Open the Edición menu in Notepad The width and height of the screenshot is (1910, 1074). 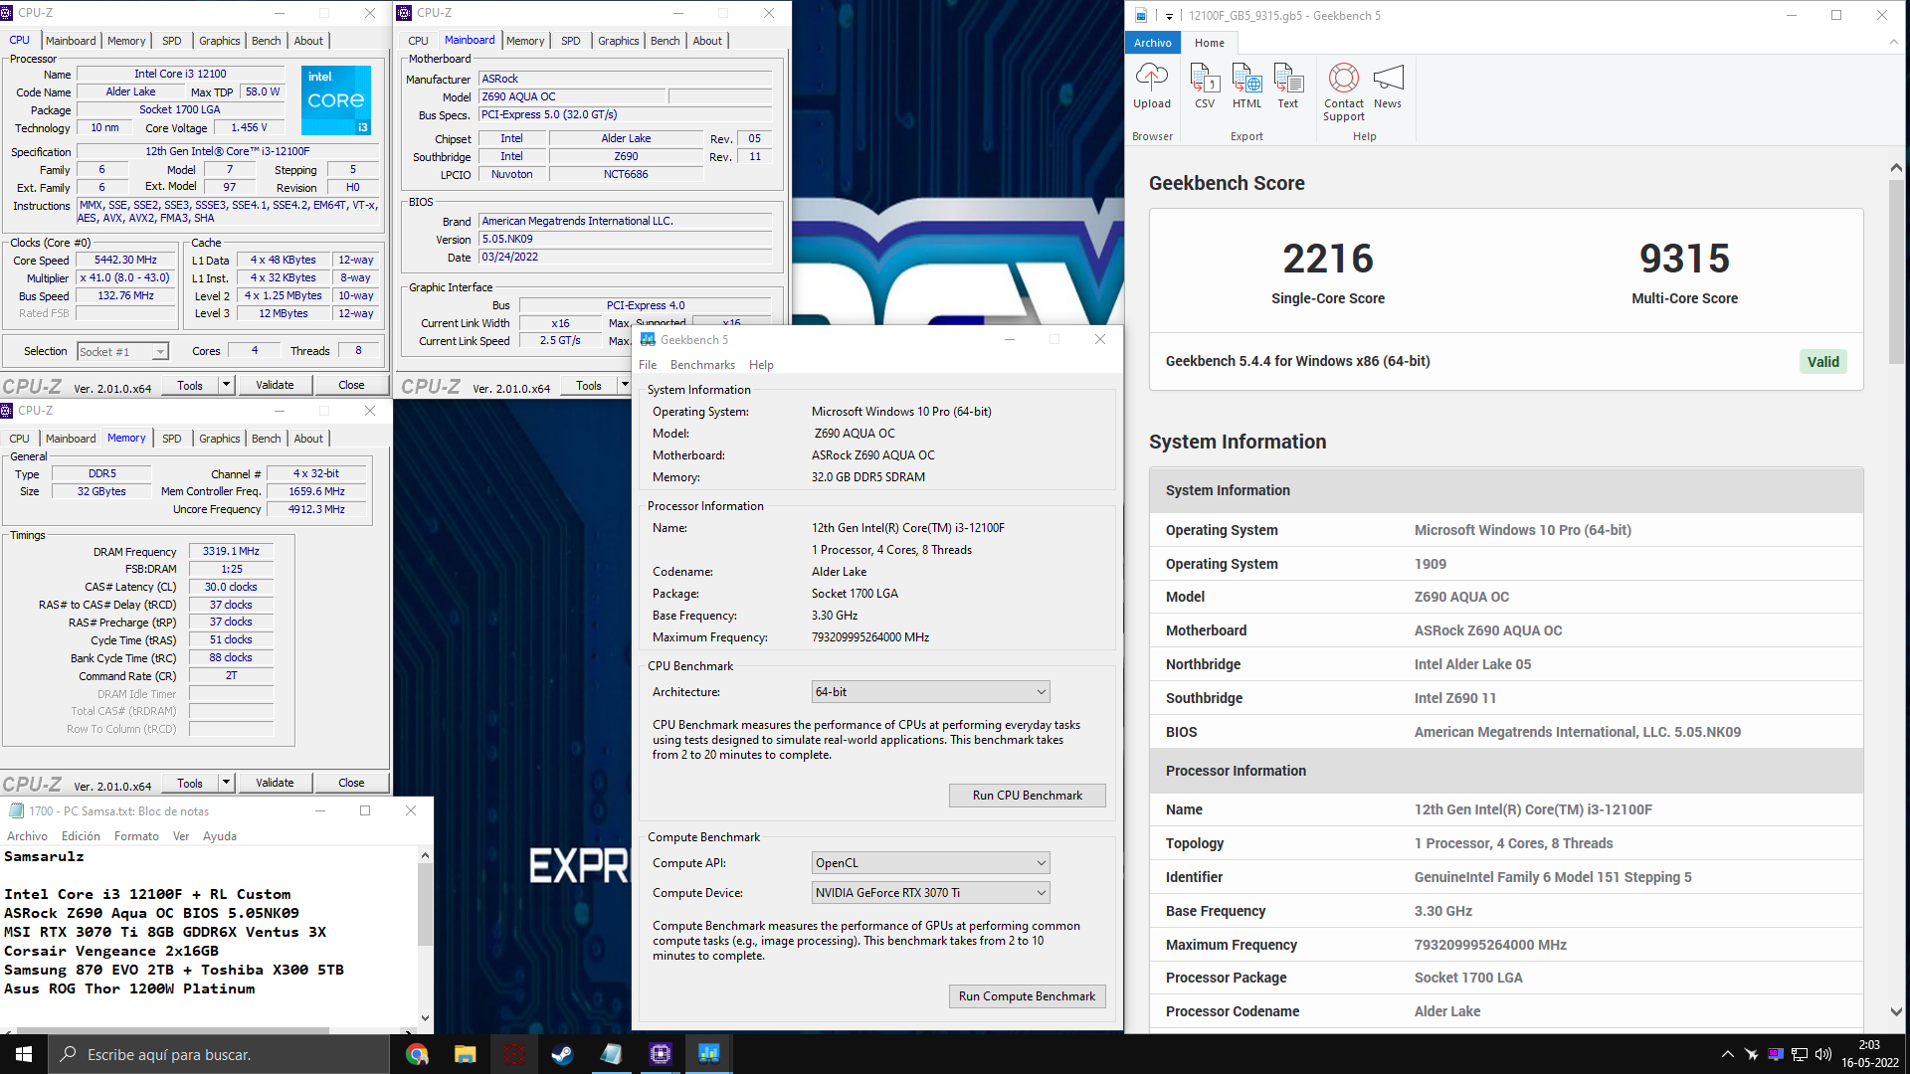coord(81,836)
